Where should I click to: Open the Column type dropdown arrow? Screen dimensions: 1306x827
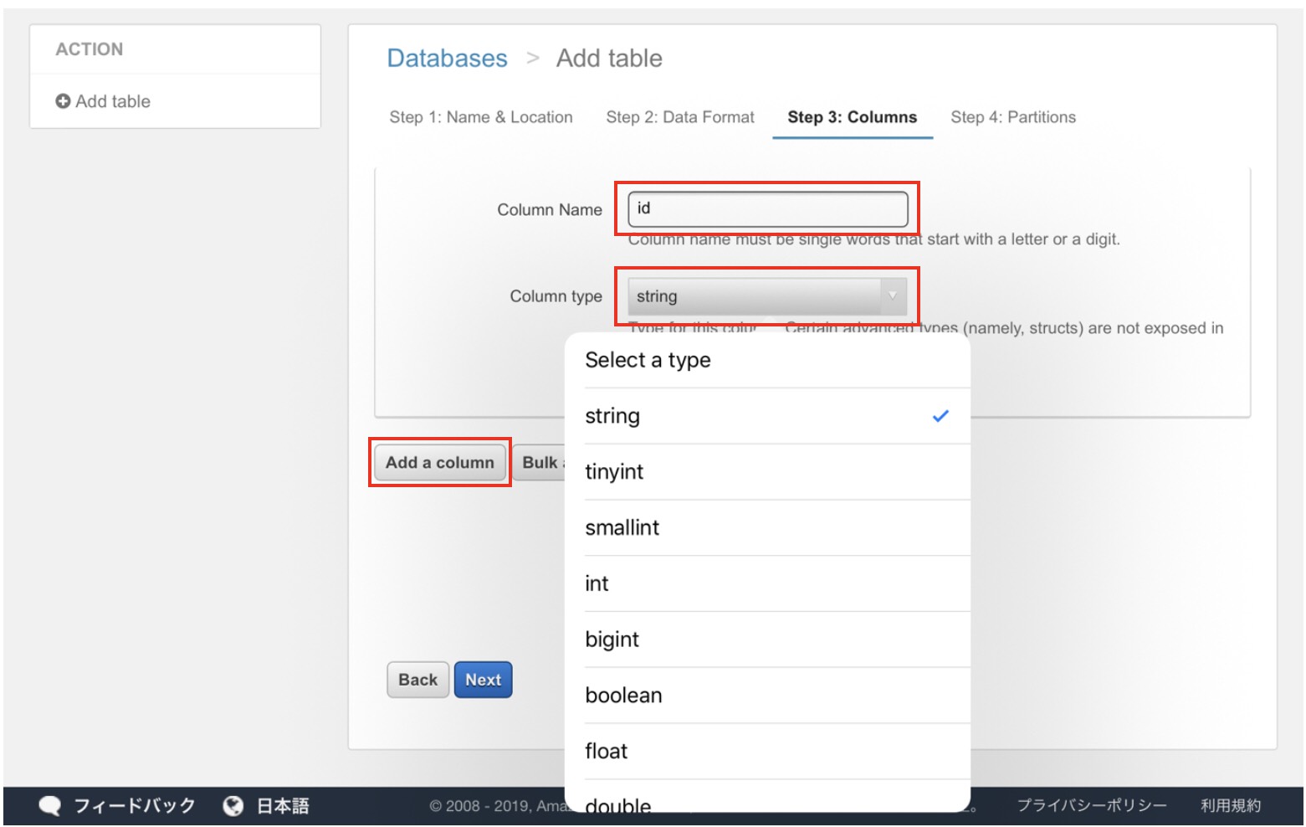coord(893,296)
